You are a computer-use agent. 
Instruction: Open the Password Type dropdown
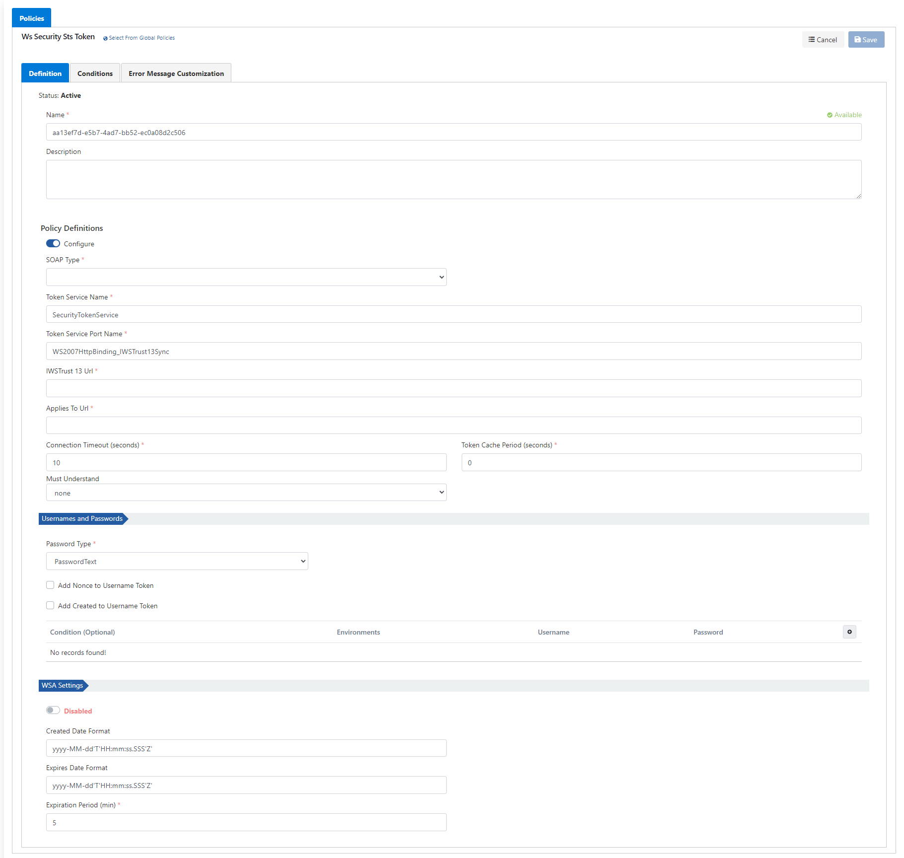tap(177, 561)
